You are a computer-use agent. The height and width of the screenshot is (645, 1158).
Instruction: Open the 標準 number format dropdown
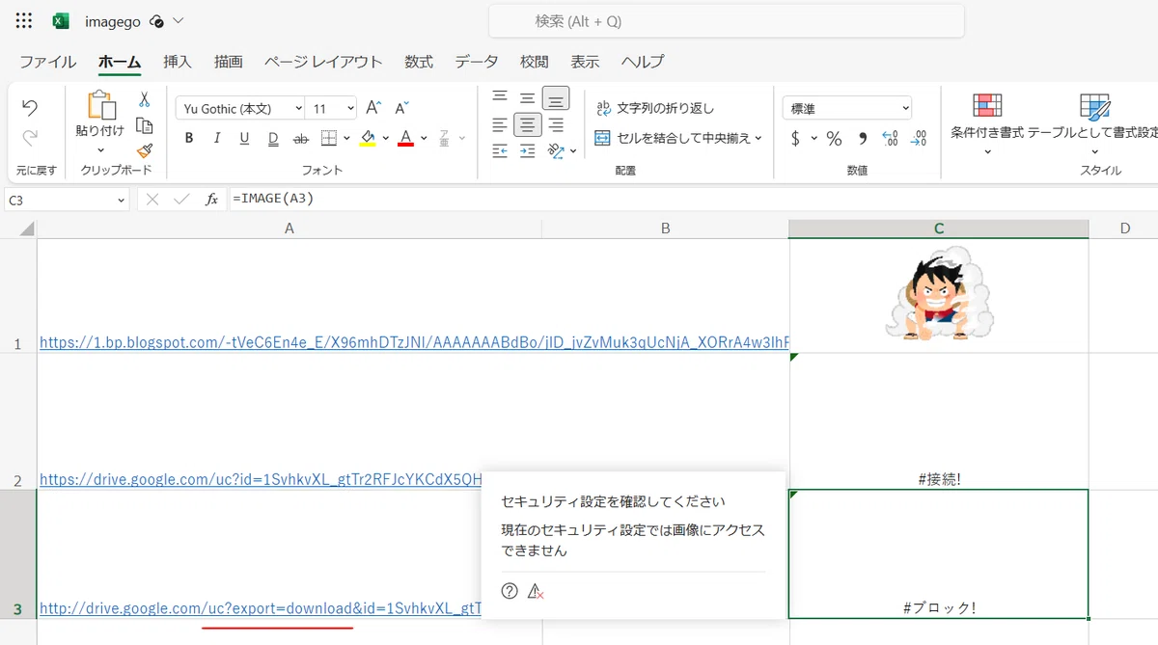click(x=848, y=109)
